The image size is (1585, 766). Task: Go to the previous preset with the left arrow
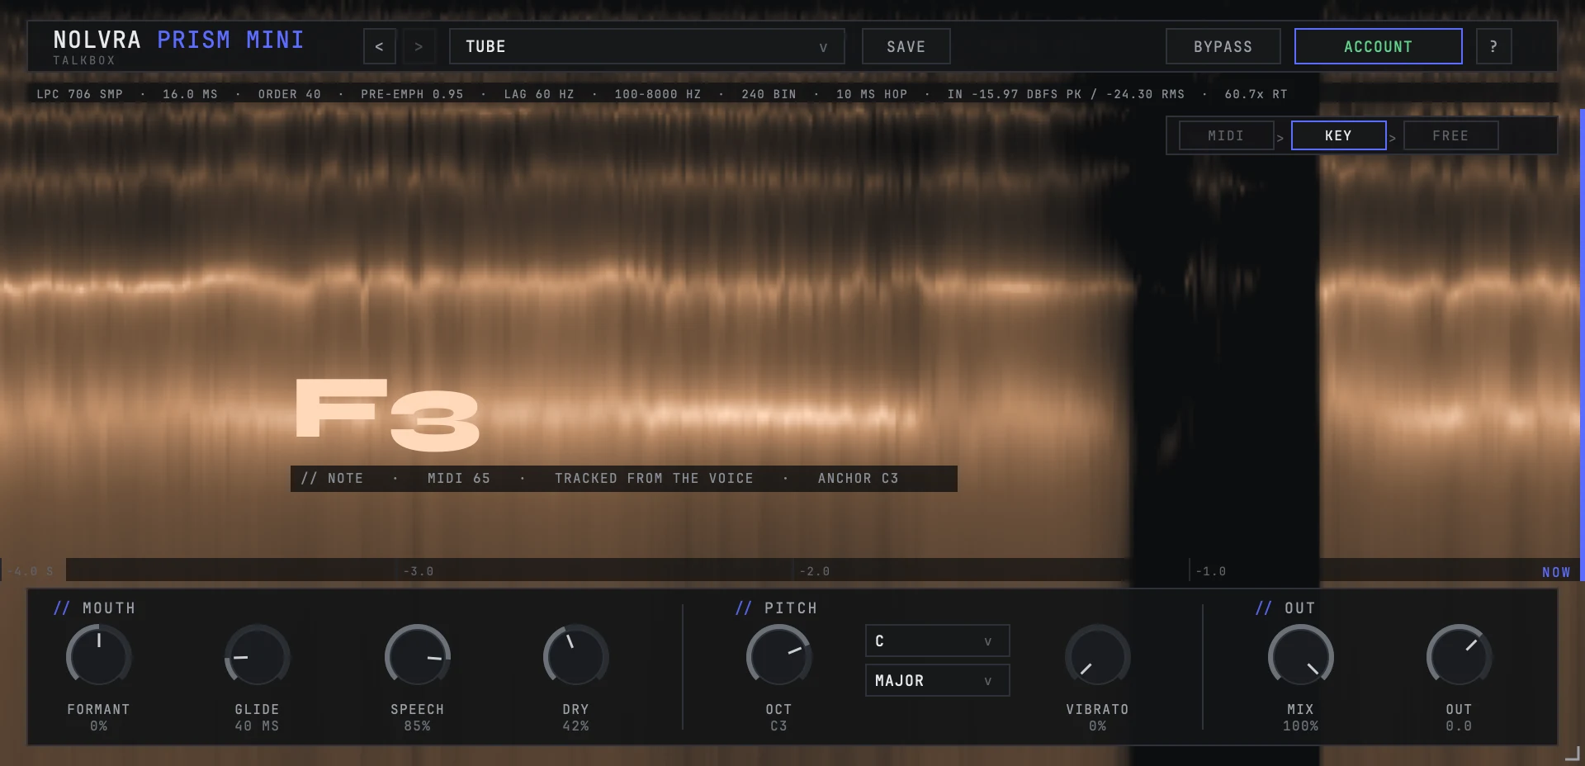pyautogui.click(x=380, y=46)
